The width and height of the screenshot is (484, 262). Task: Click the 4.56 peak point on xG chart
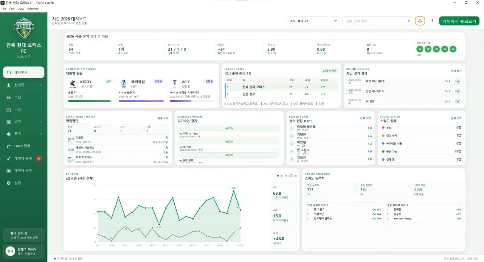pyautogui.click(x=234, y=191)
